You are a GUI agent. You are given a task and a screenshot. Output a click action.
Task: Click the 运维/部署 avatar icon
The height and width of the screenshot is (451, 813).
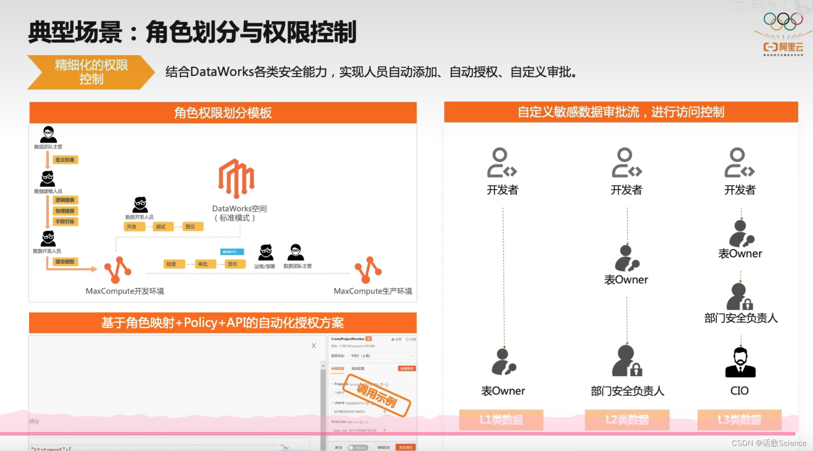266,252
